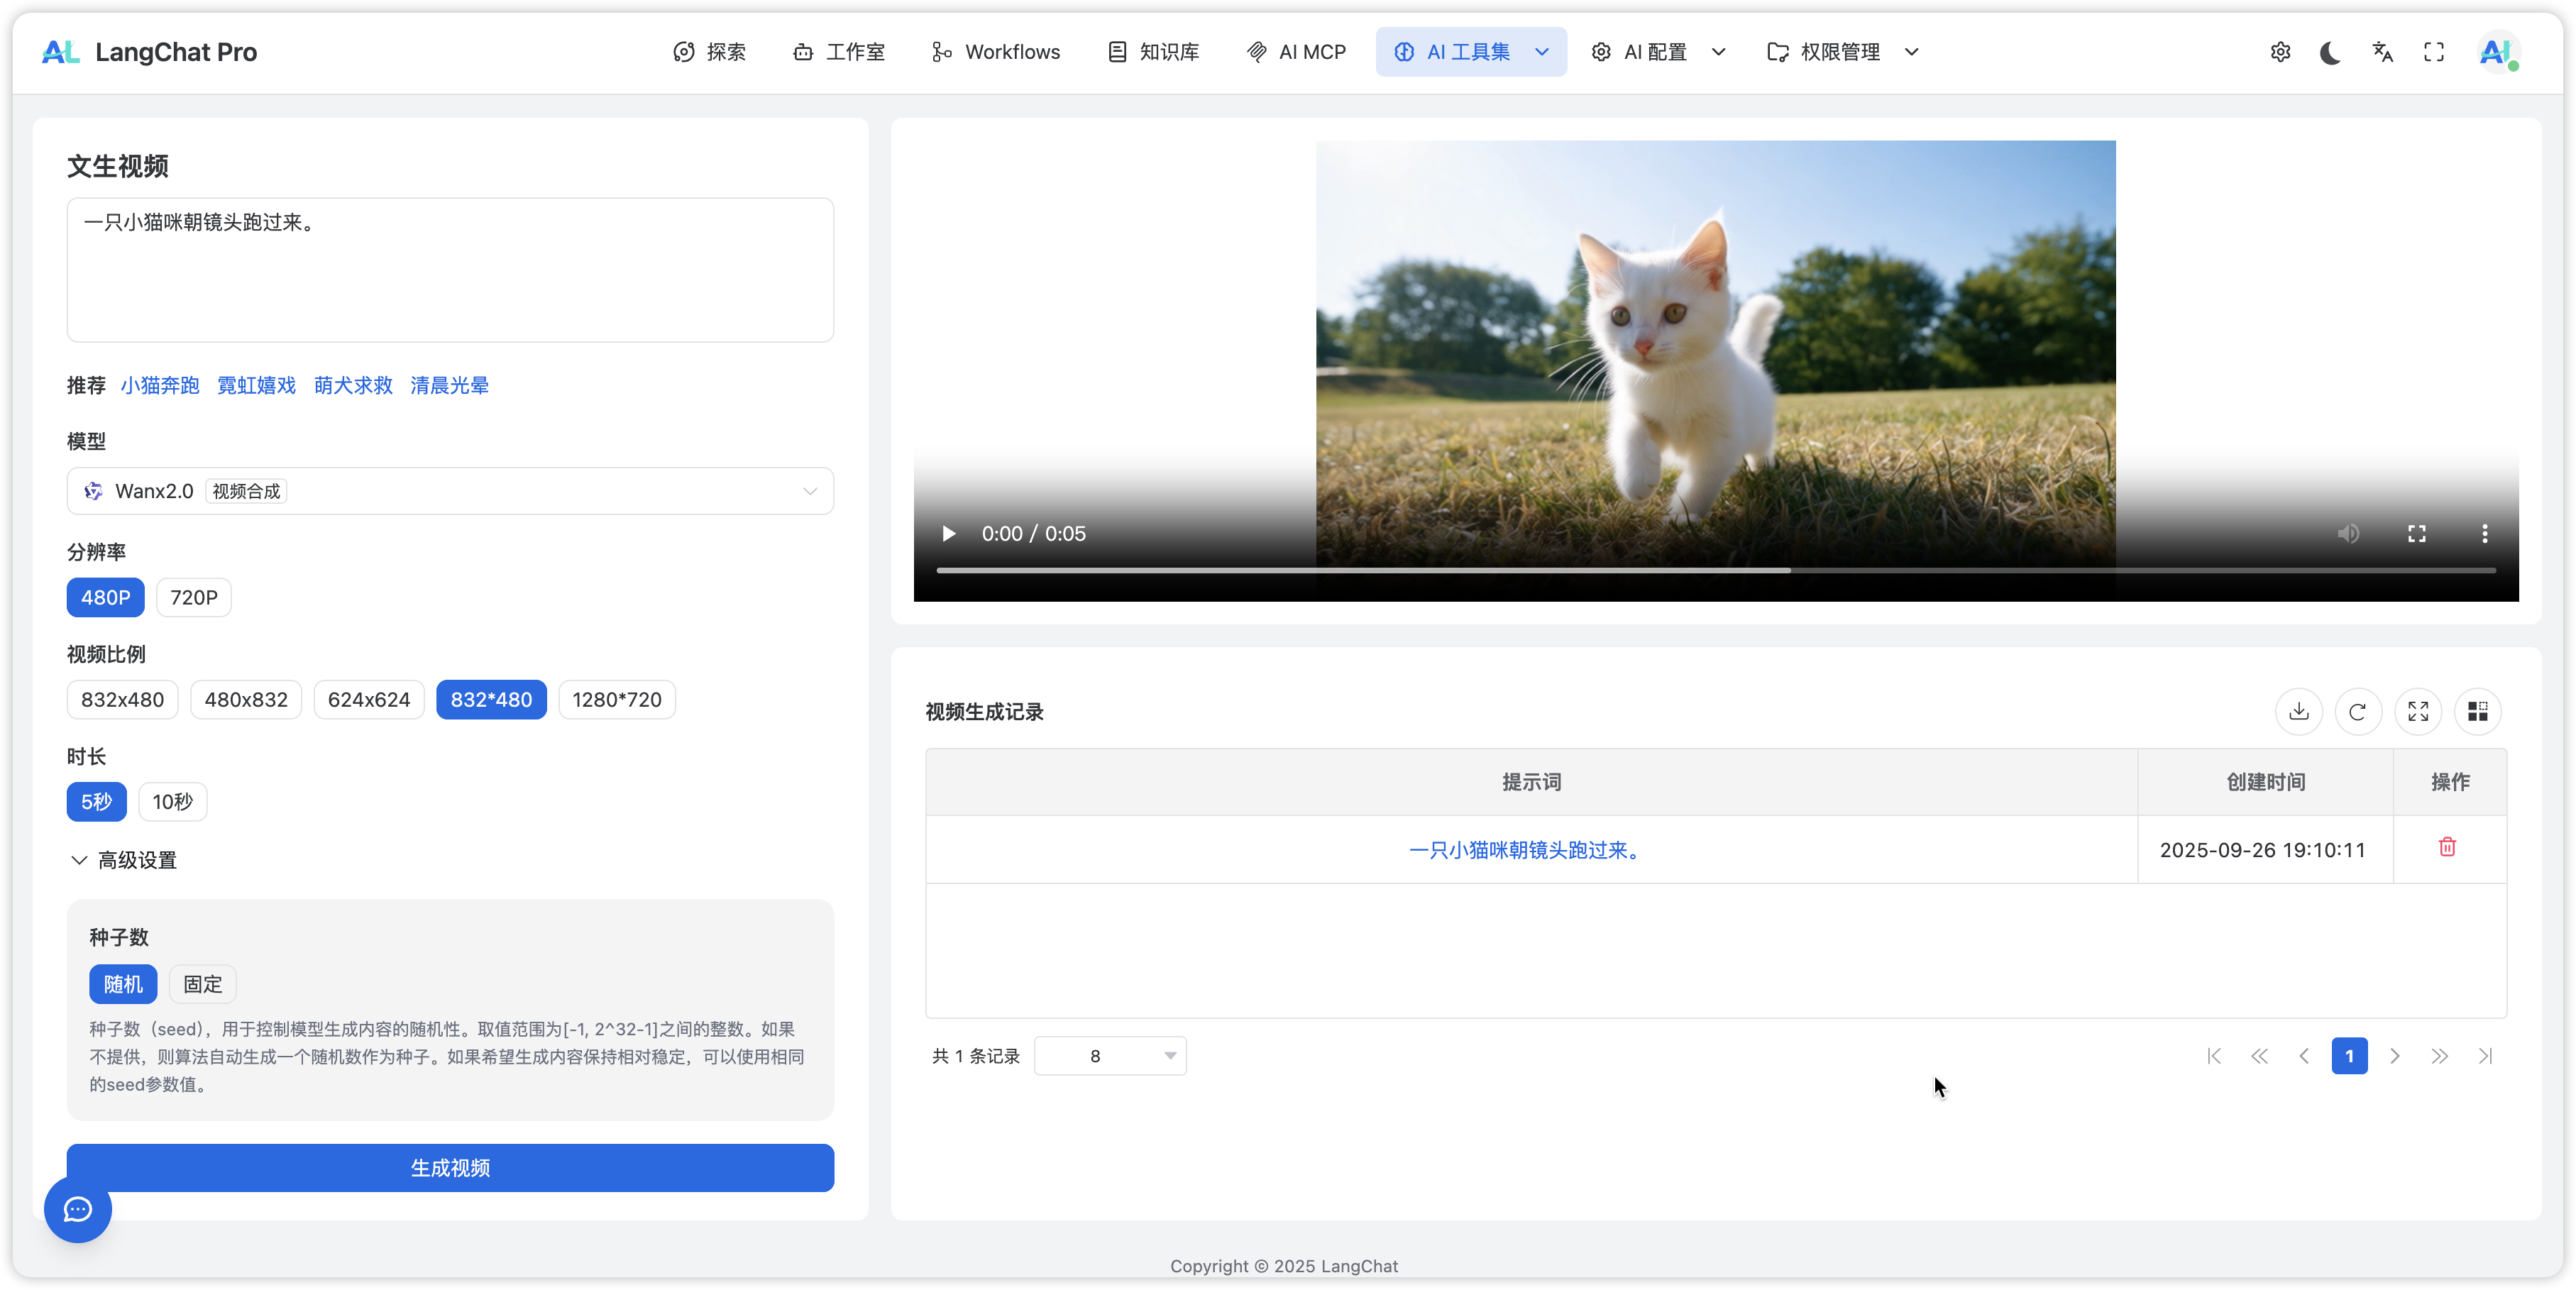Open the language translation icon
The image size is (2576, 1290).
point(2382,52)
